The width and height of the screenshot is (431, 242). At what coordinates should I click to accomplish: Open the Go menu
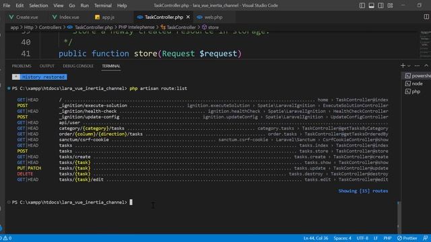click(72, 5)
